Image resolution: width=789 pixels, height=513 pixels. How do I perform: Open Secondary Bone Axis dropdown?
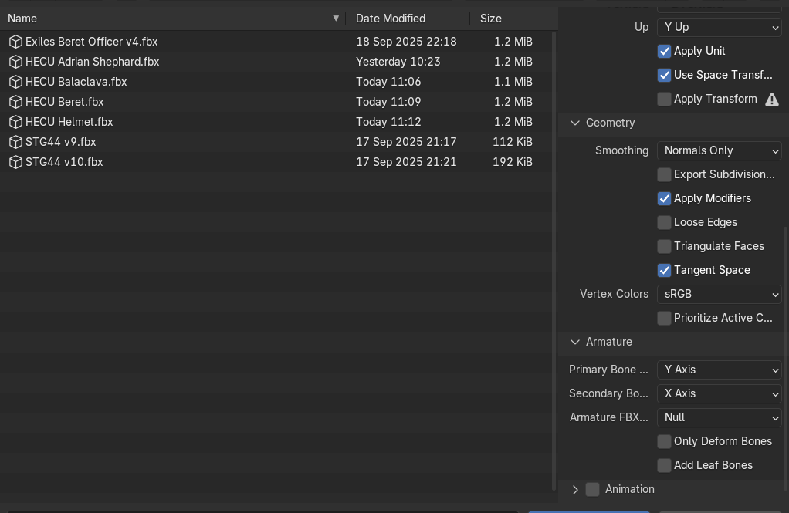point(719,393)
